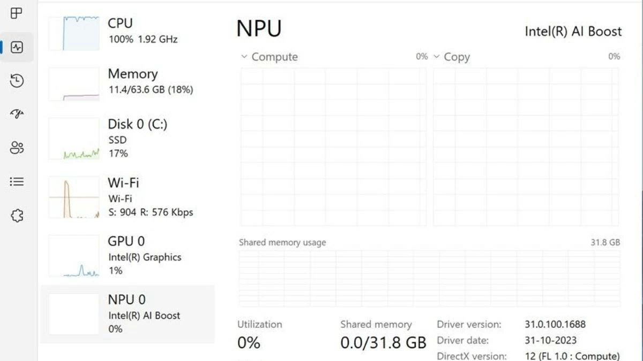The width and height of the screenshot is (643, 361).
Task: Click inside the Compute utilization graph
Action: point(333,147)
